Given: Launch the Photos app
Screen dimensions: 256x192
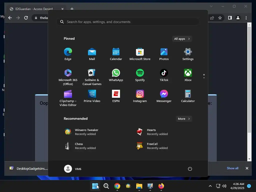Looking at the screenshot, I should (164, 54).
